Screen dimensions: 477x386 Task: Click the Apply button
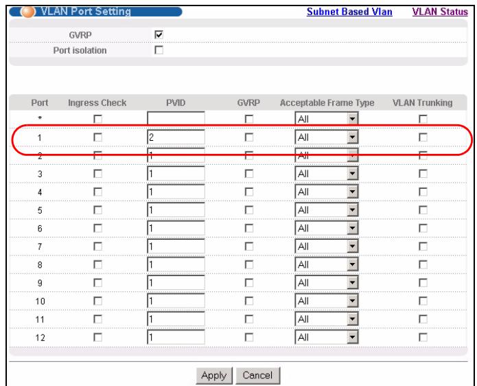pos(214,375)
